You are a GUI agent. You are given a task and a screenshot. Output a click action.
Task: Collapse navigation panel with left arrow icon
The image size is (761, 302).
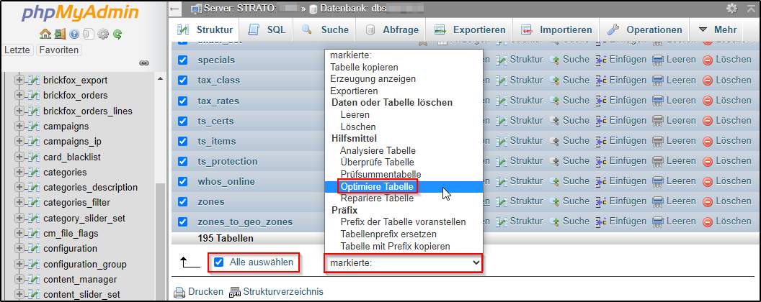pyautogui.click(x=175, y=8)
